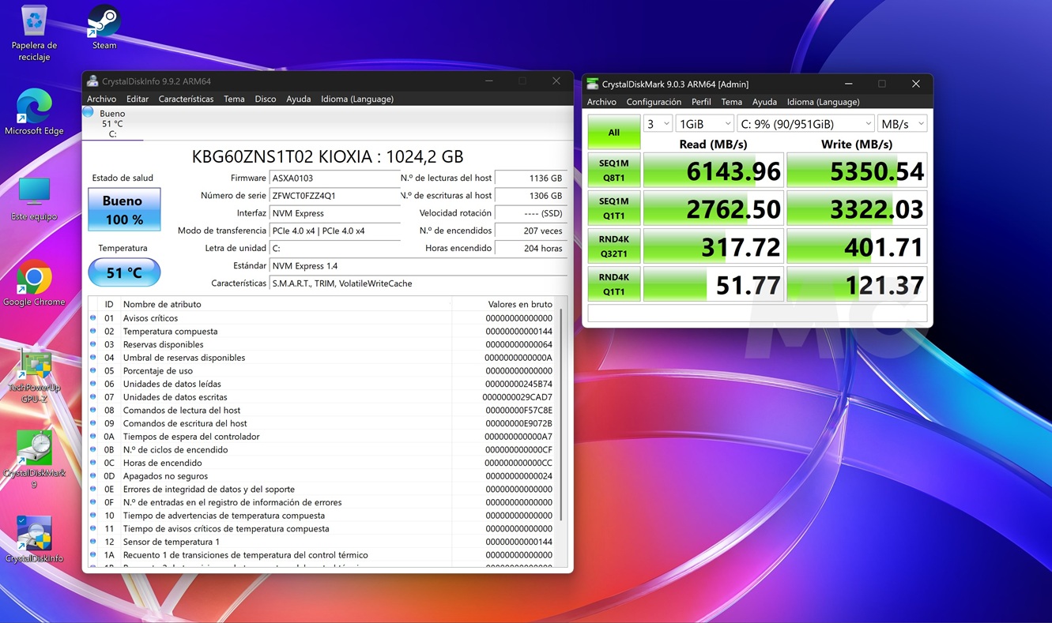Open the Tema menu in CrystalDiskInfo
Screen dimensions: 1052x623
click(234, 99)
